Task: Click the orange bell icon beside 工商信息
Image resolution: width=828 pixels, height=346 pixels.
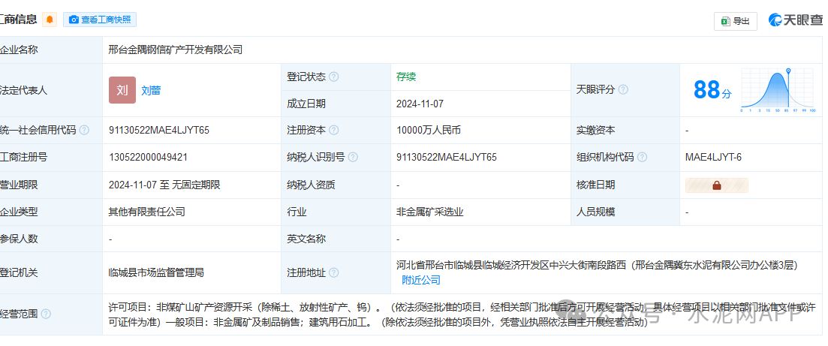Action: (x=50, y=20)
